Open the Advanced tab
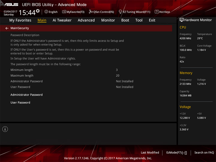 pos(86,20)
